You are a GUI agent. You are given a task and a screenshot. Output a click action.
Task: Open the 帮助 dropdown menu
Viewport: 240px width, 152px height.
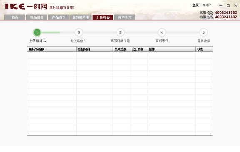coord(207,5)
